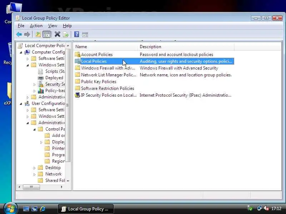Open the File menu
Screen dimensions: 286x214
tap(21, 26)
